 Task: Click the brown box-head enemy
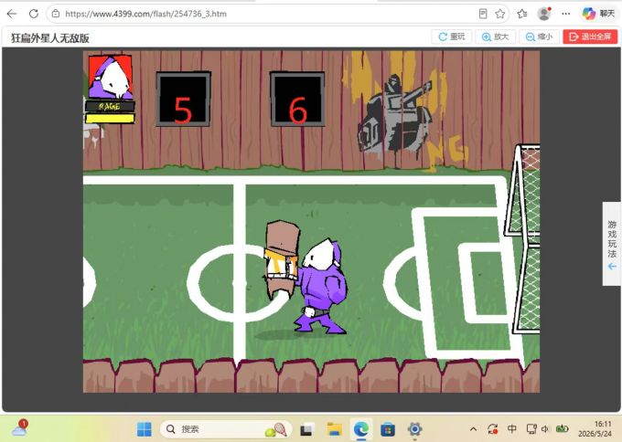click(x=281, y=259)
